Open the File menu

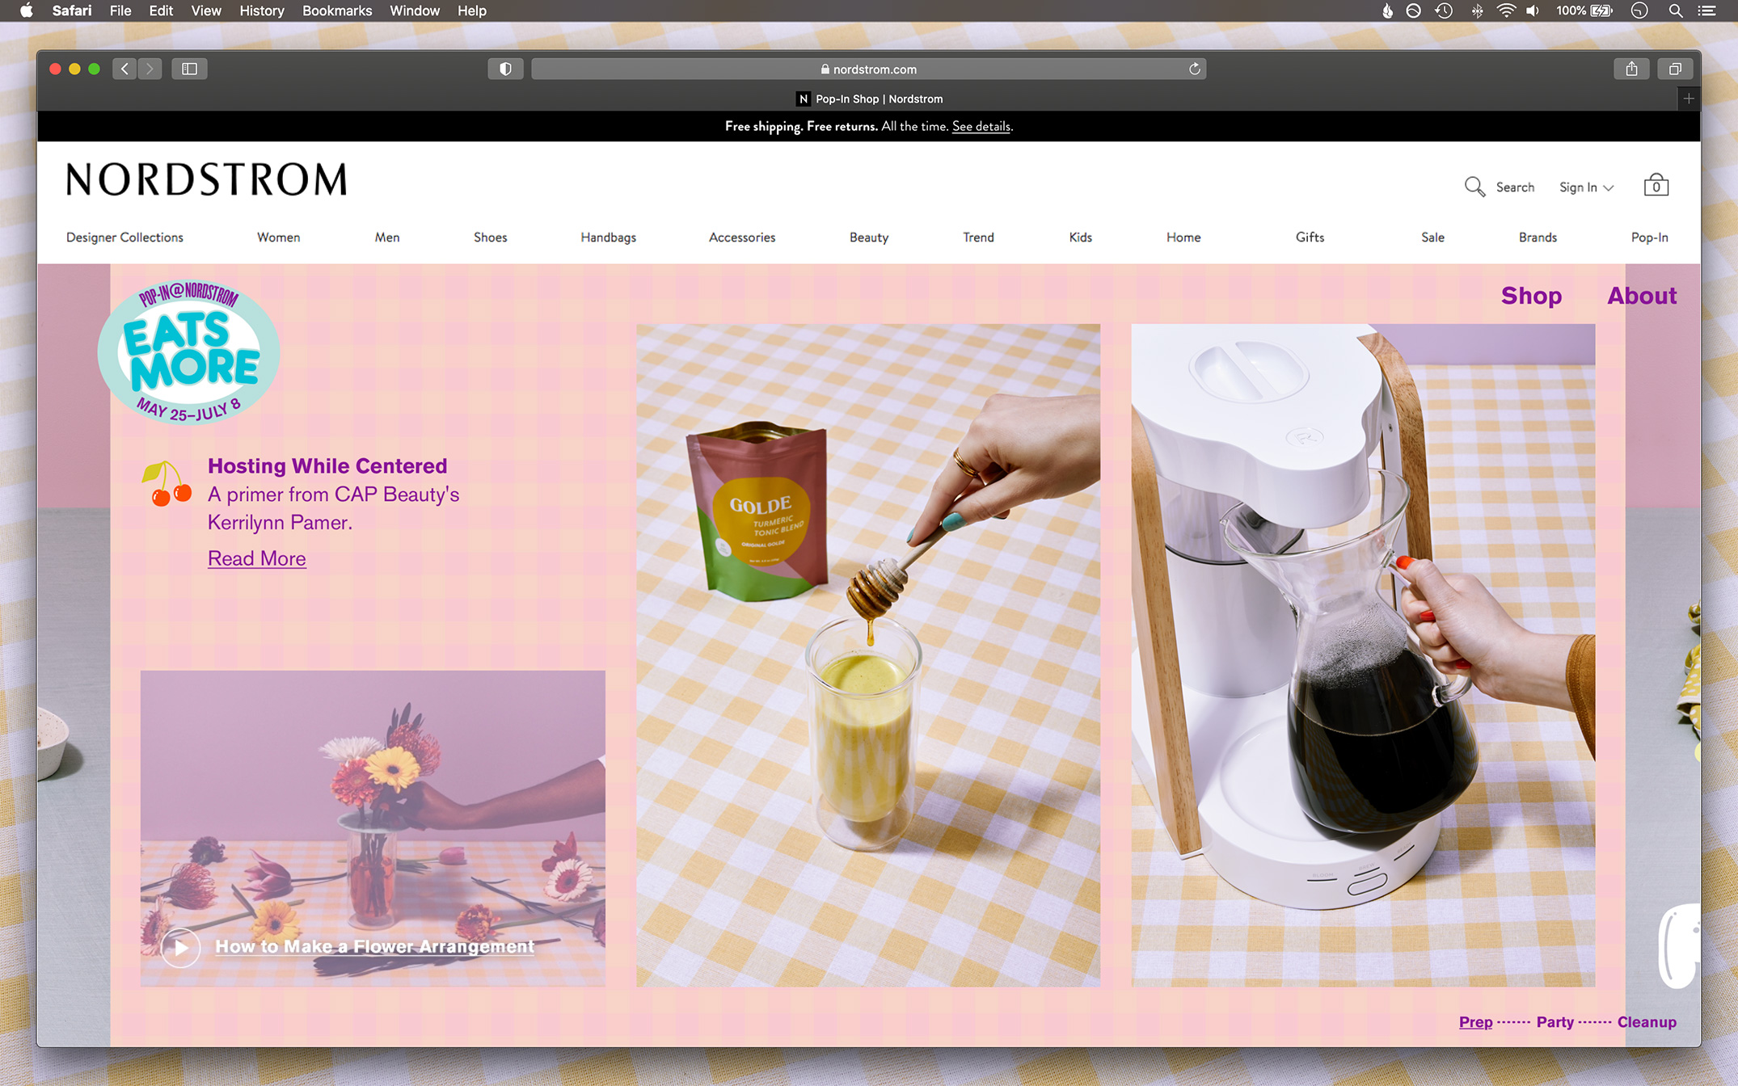120,11
